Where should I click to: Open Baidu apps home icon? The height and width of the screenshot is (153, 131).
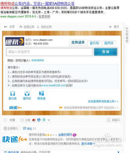tap(21, 27)
